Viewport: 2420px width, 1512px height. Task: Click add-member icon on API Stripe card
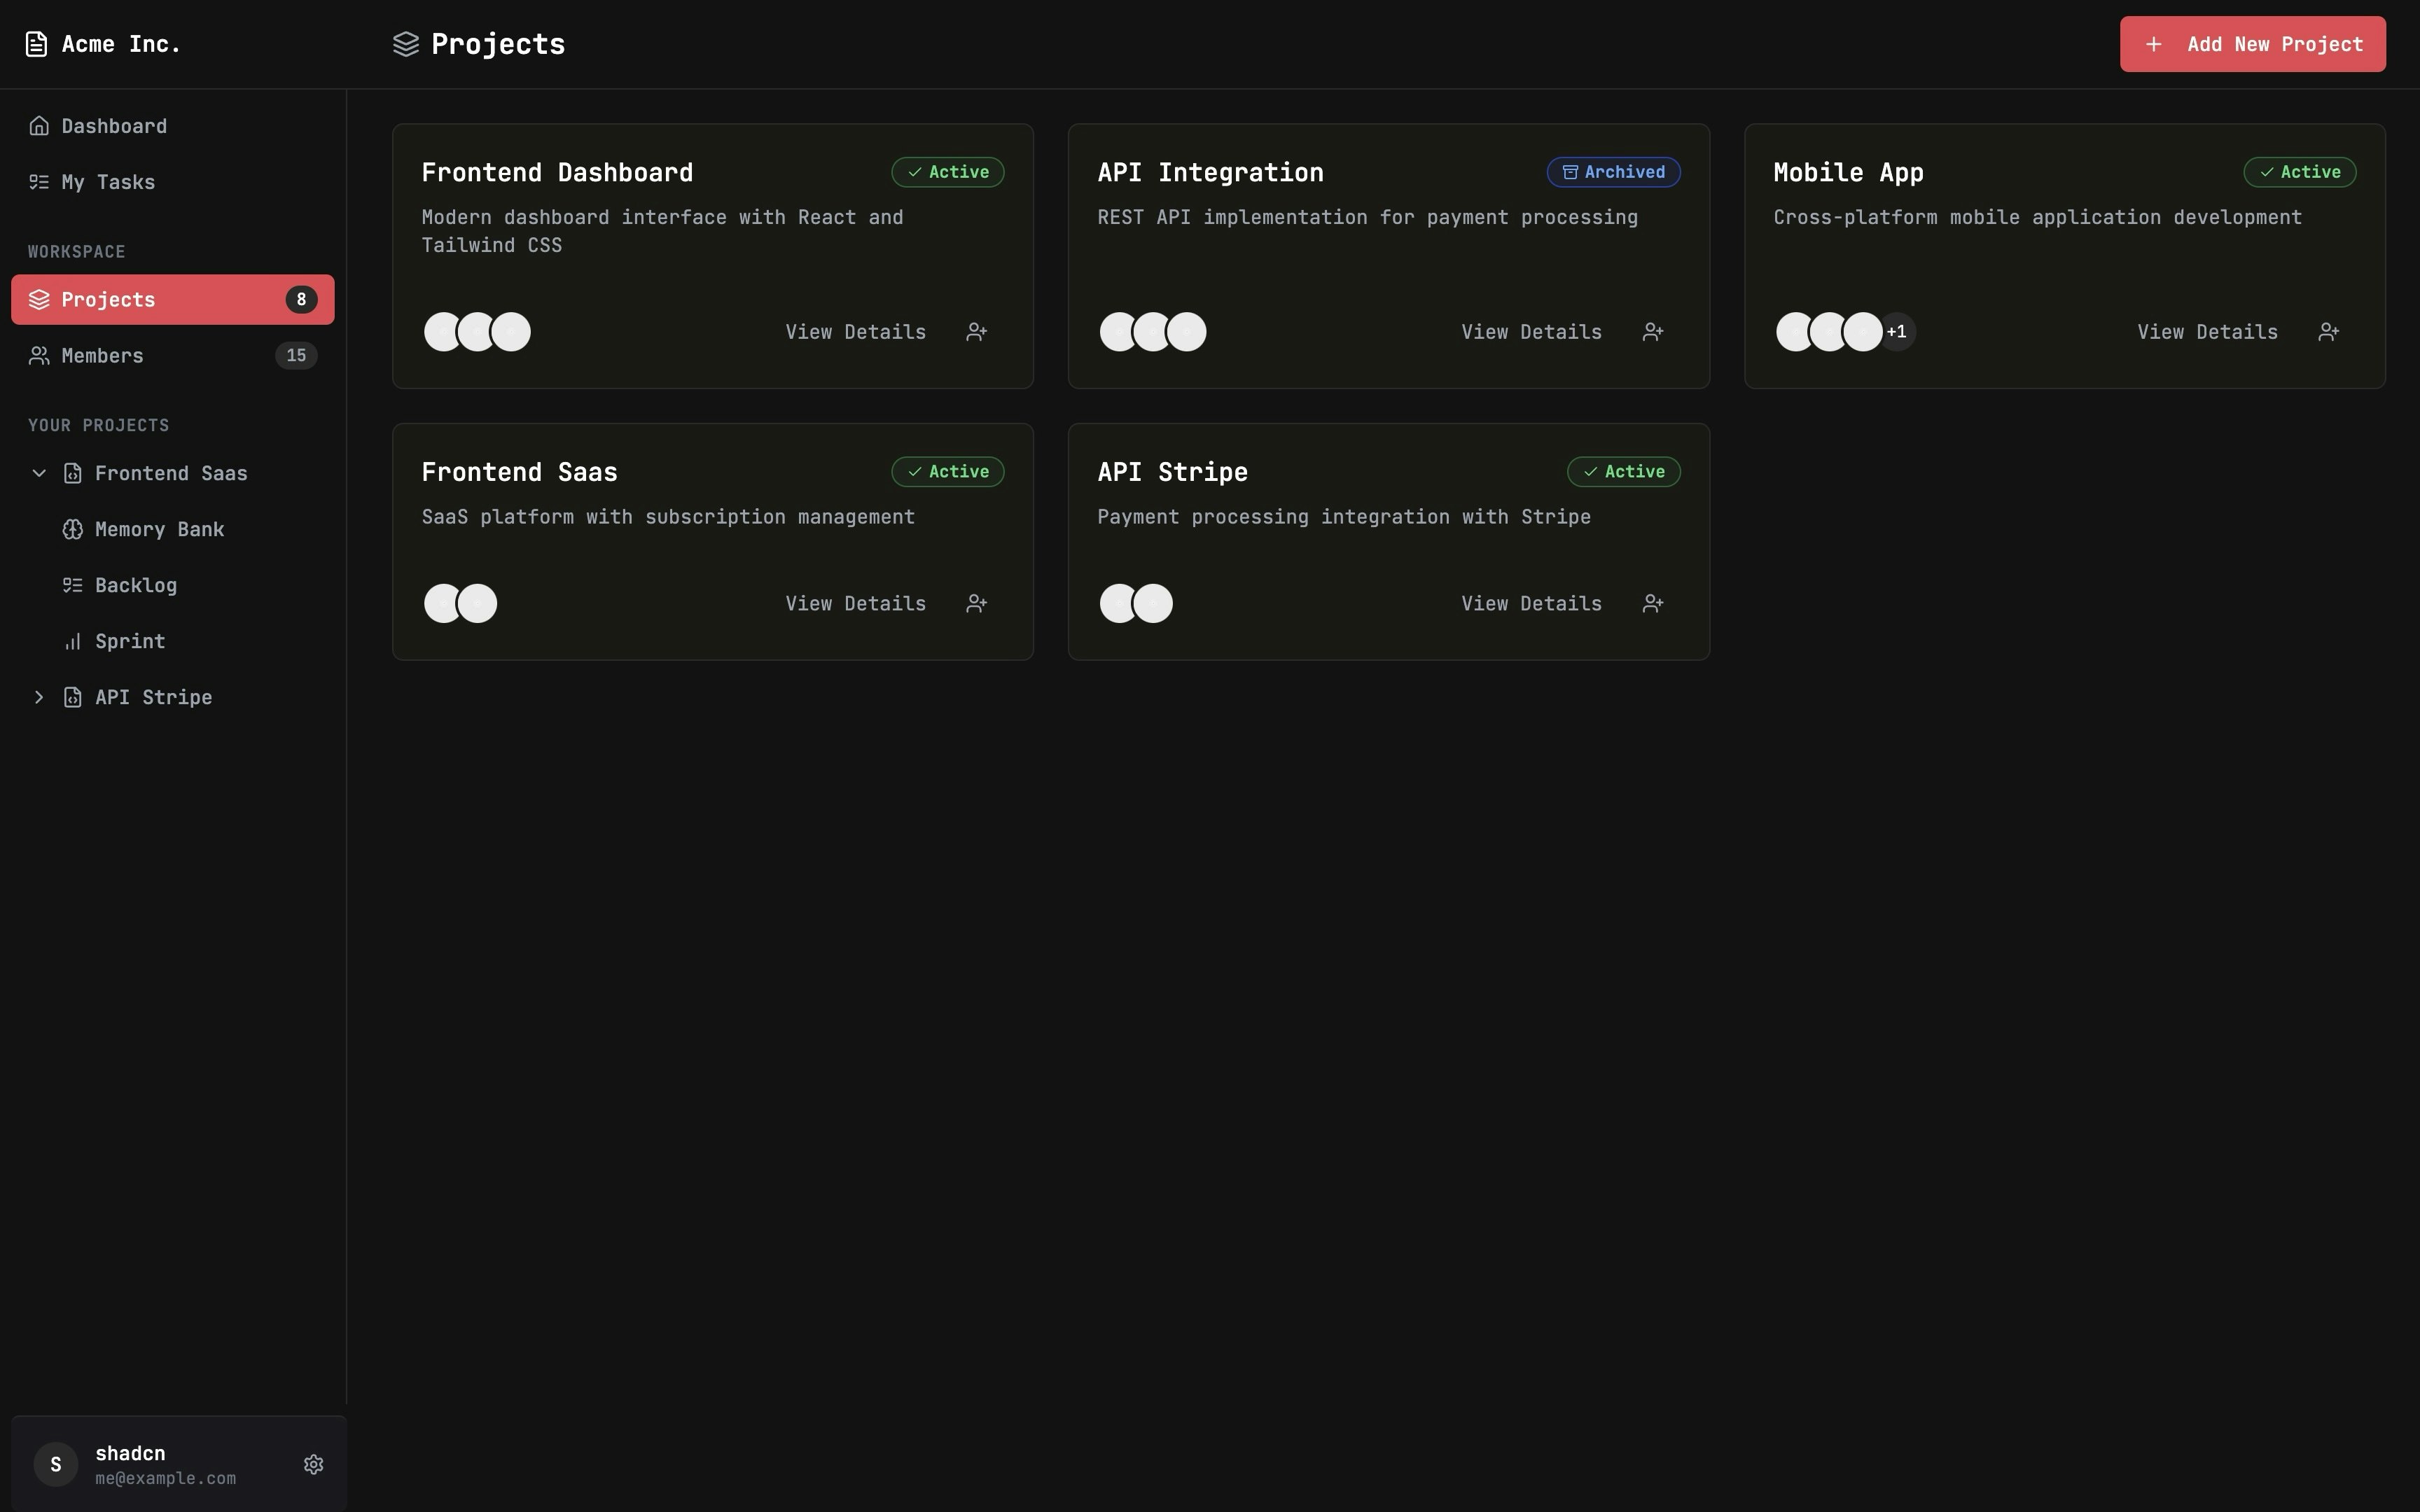pos(1653,604)
